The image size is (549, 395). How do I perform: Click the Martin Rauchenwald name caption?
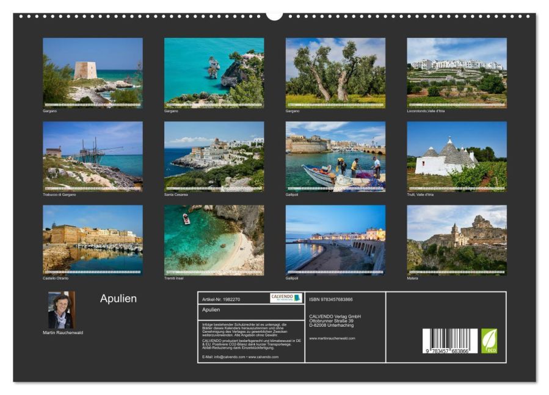click(63, 333)
